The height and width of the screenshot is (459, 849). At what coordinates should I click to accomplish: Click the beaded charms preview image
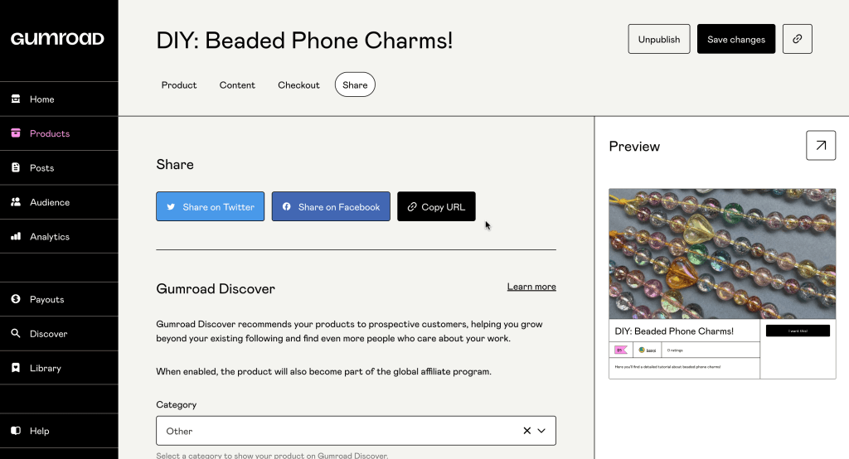coord(722,254)
